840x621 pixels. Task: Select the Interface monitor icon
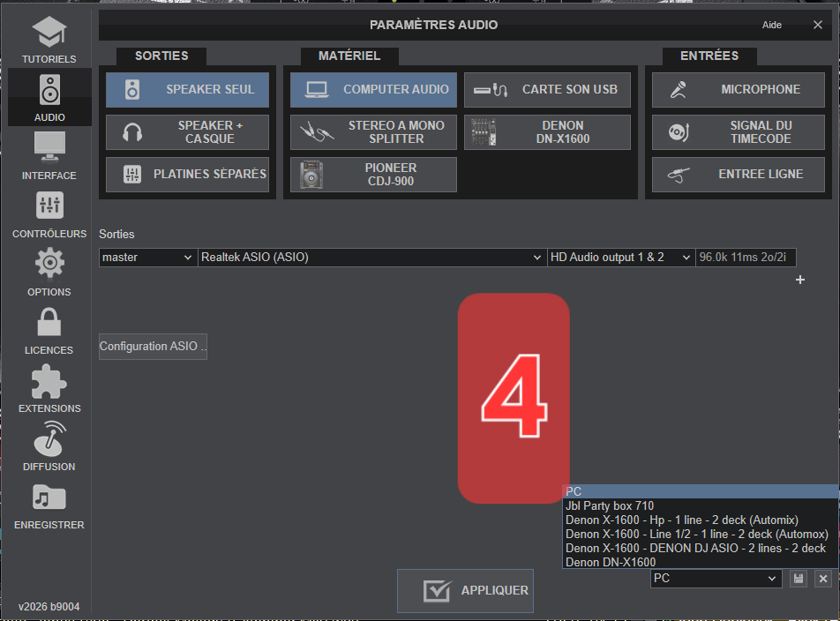(x=49, y=146)
